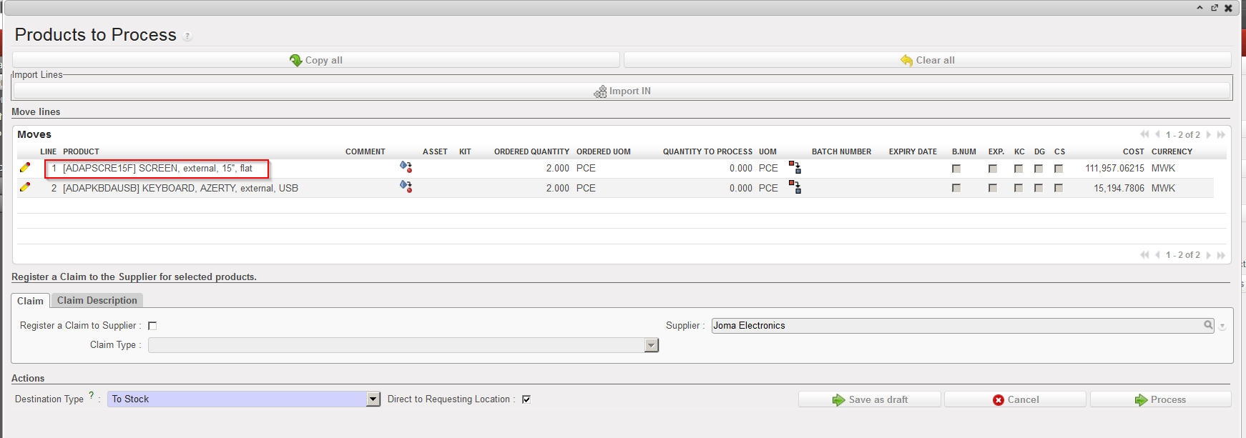Sort by CURRENCY column header
Screen dimensions: 1246x438
[x=1172, y=151]
